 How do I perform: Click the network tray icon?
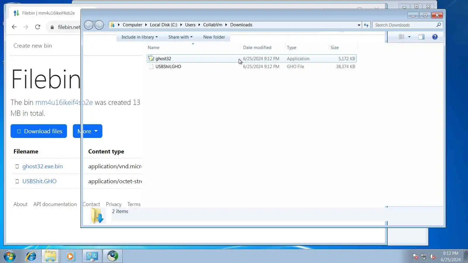(x=424, y=257)
